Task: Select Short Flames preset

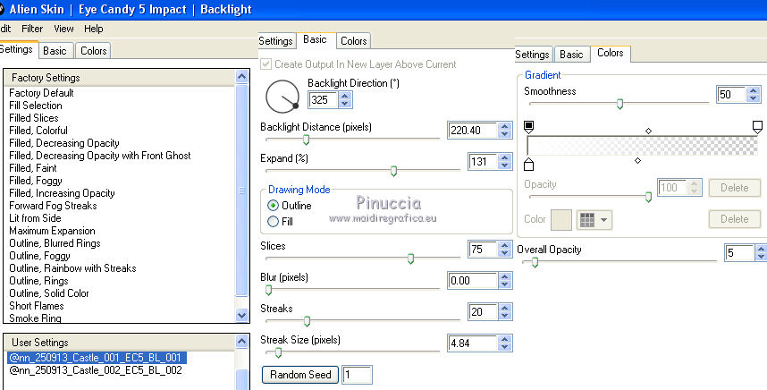Action: tap(36, 306)
